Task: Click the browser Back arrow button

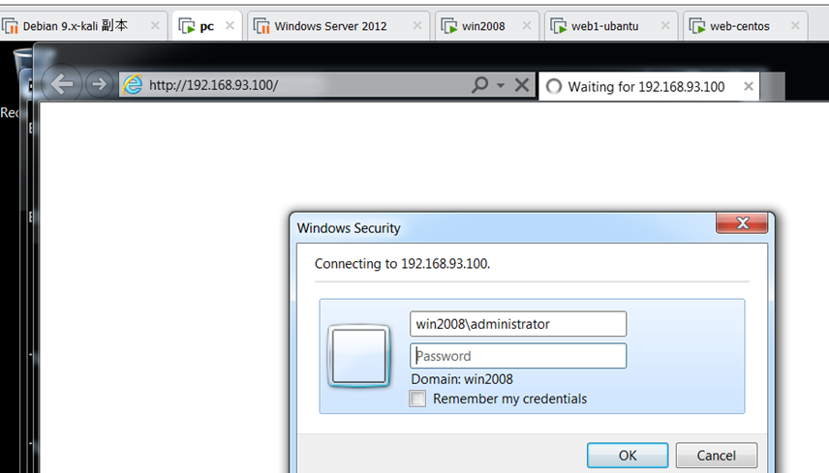Action: [63, 85]
